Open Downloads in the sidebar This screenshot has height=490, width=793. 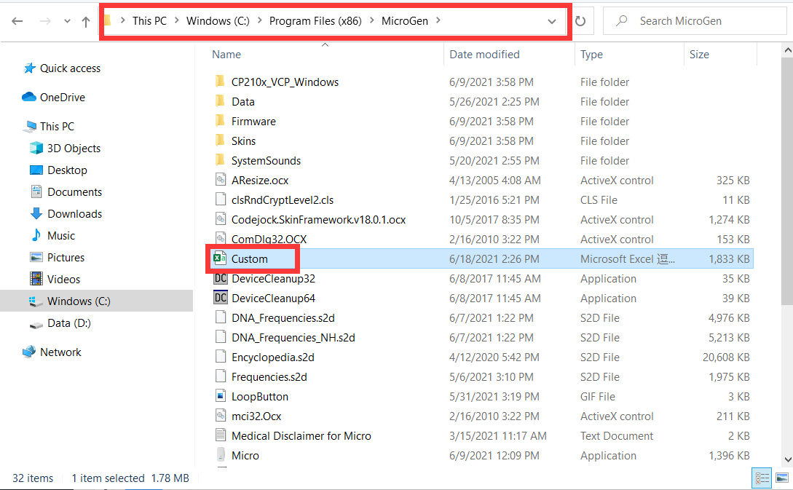click(74, 213)
